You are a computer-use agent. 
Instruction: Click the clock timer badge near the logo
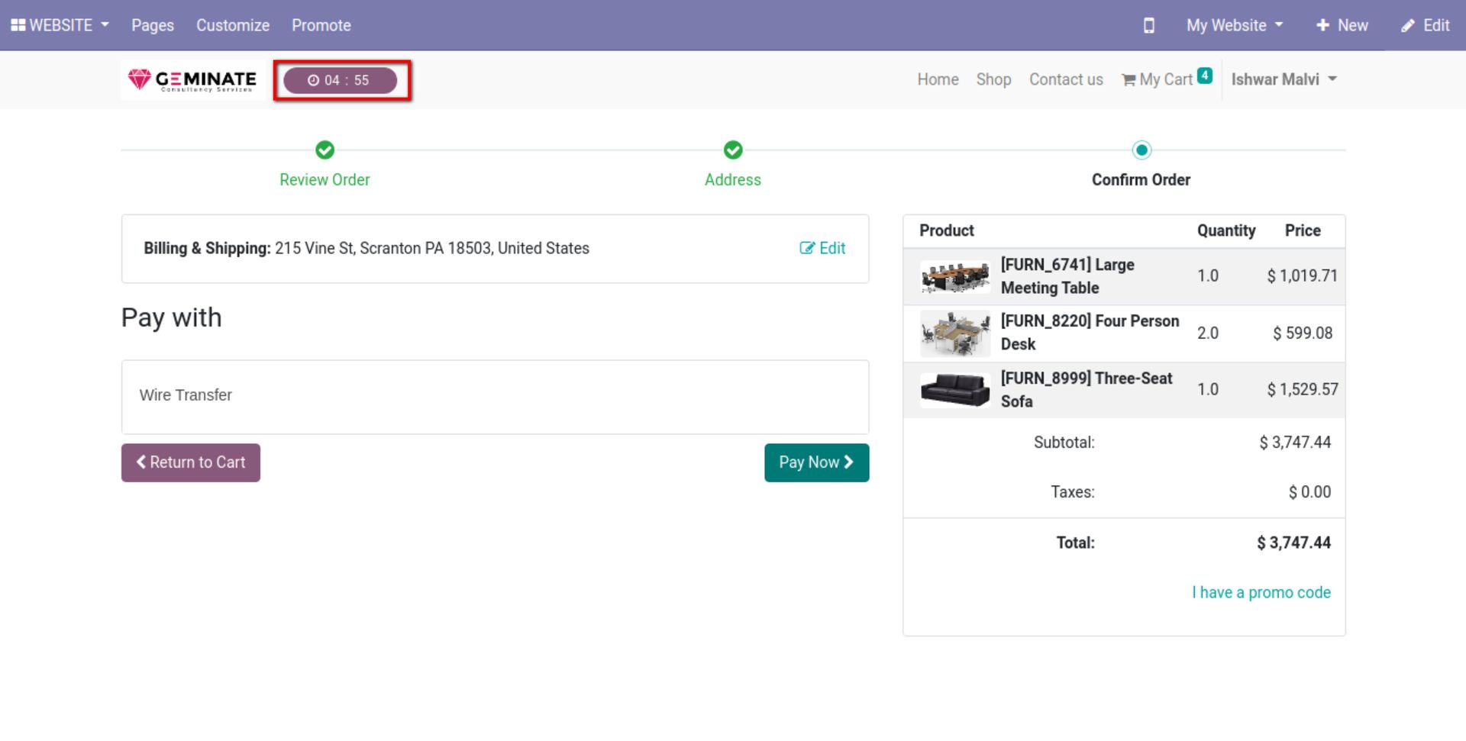[341, 79]
